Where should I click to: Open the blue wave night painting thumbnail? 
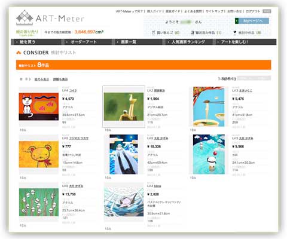tap(124, 154)
